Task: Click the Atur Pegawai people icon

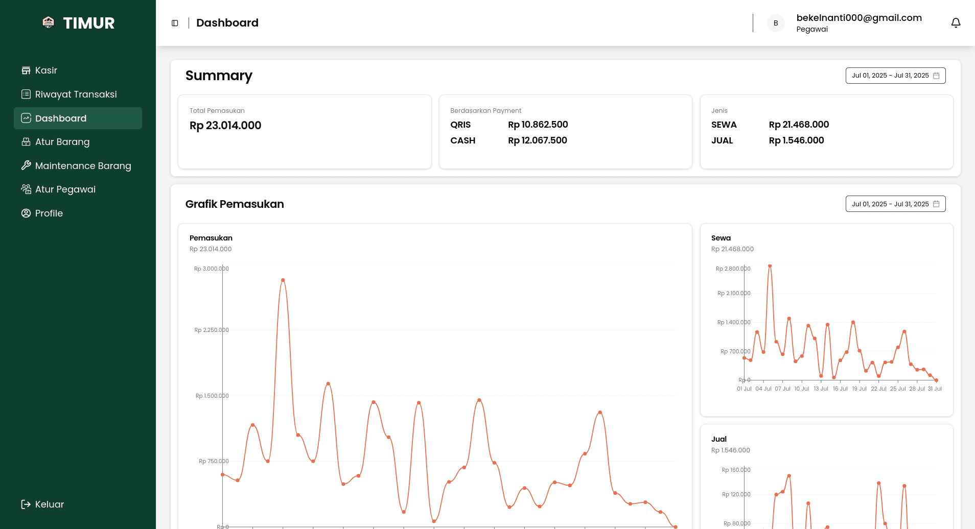Action: pyautogui.click(x=26, y=189)
